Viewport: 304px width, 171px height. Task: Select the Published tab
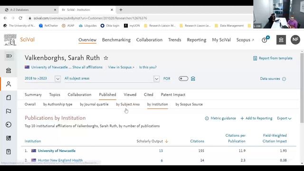point(108,95)
